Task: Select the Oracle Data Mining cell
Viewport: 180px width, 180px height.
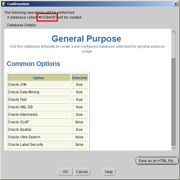Action: (39, 92)
